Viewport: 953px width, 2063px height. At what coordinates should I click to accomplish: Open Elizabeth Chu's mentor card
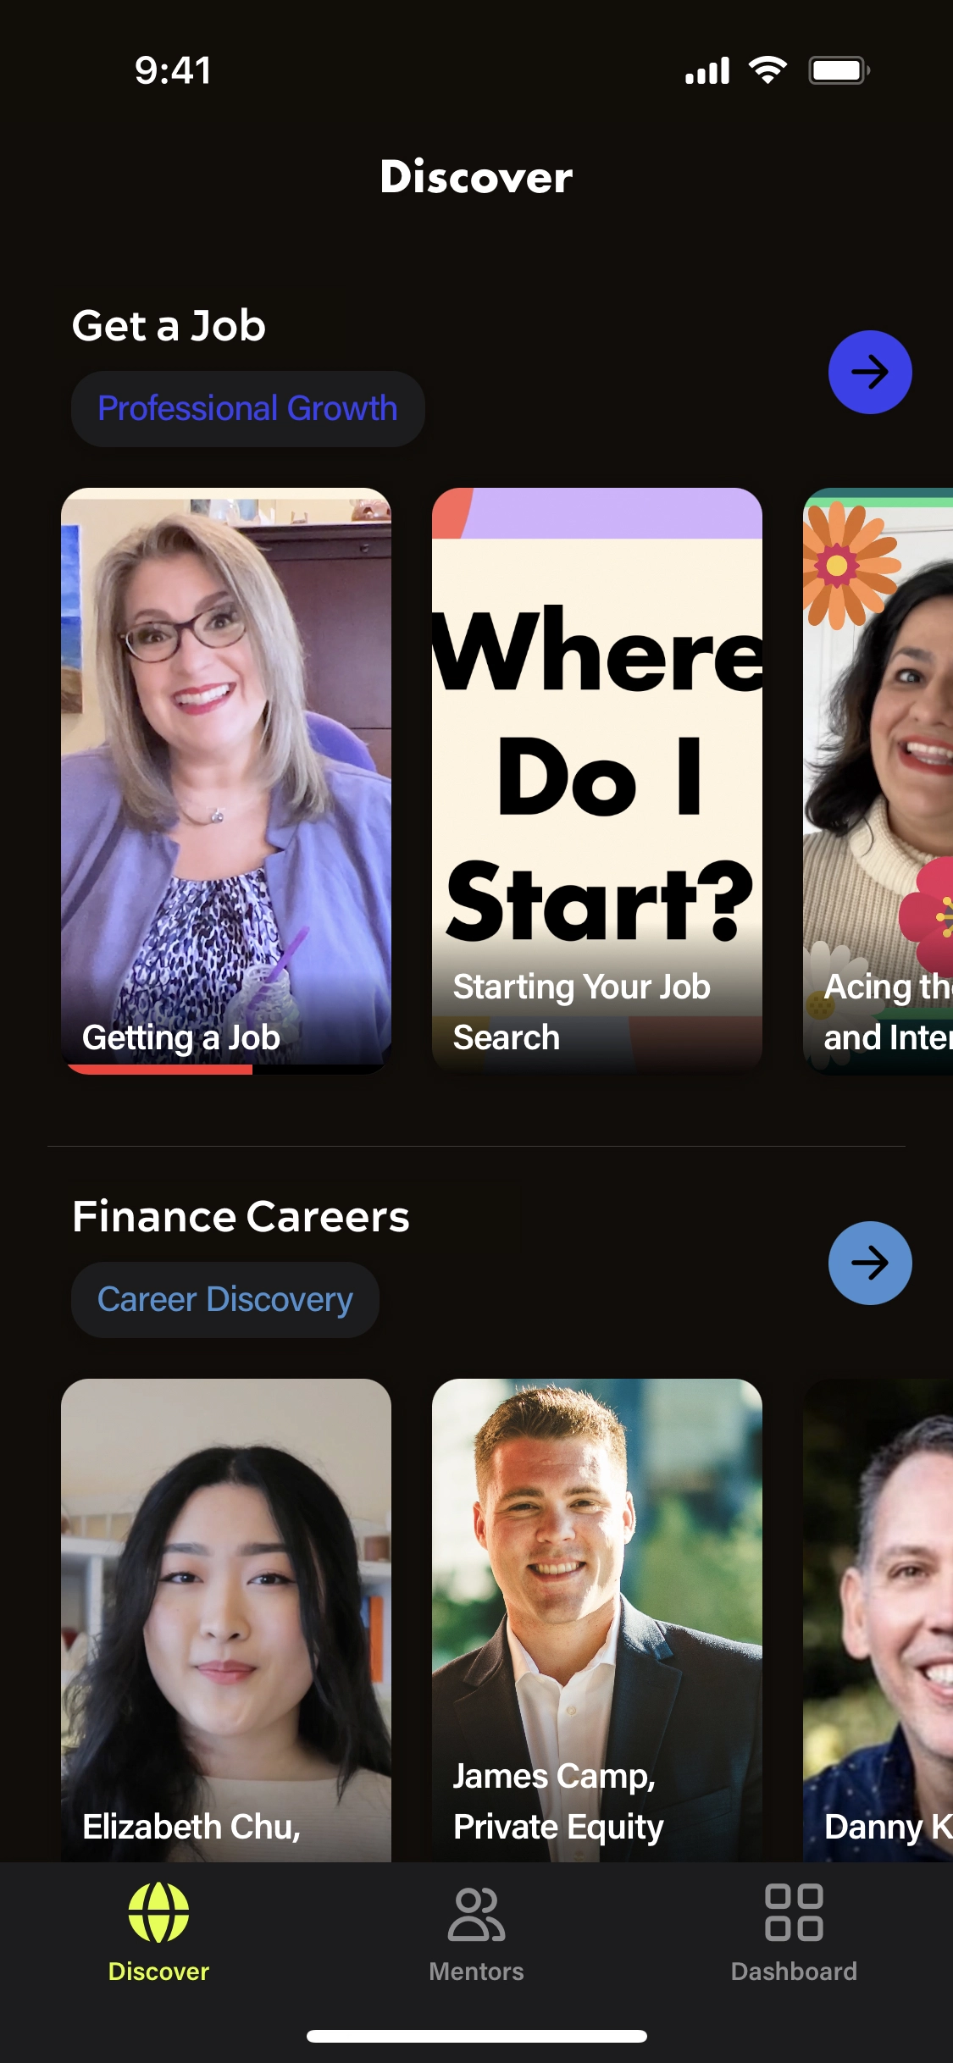pyautogui.click(x=226, y=1619)
